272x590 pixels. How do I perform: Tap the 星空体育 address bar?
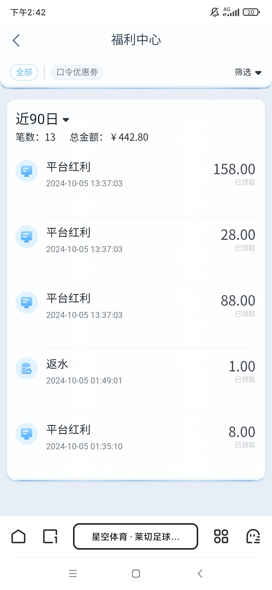click(135, 536)
